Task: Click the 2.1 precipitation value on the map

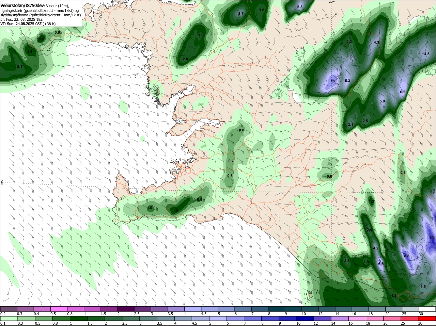Action: point(19,66)
